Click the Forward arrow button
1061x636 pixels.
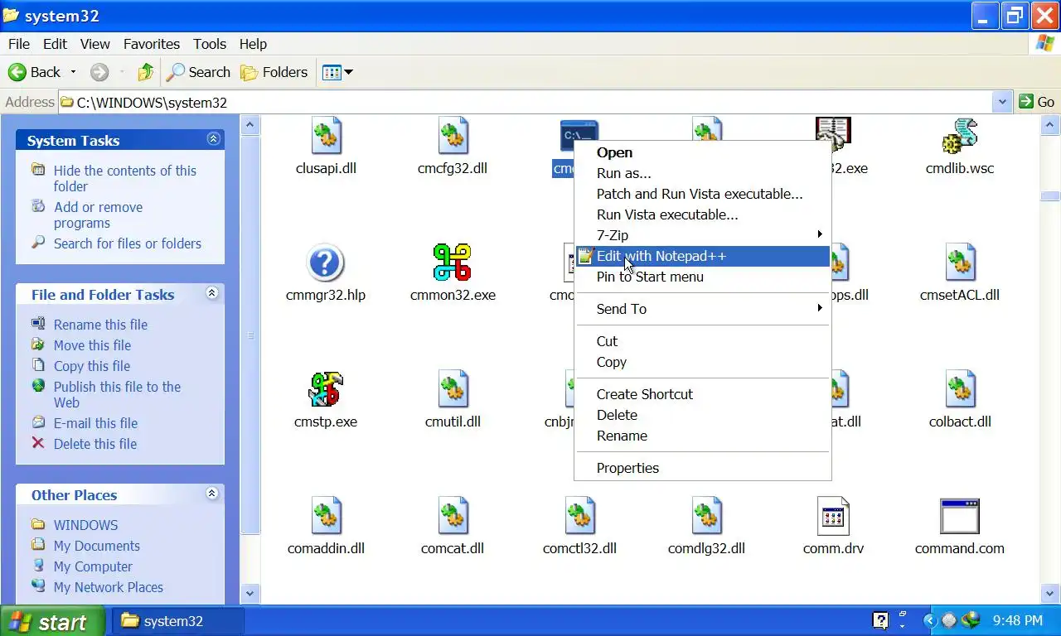click(99, 72)
